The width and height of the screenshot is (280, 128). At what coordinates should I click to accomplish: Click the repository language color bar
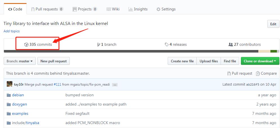click(x=141, y=51)
